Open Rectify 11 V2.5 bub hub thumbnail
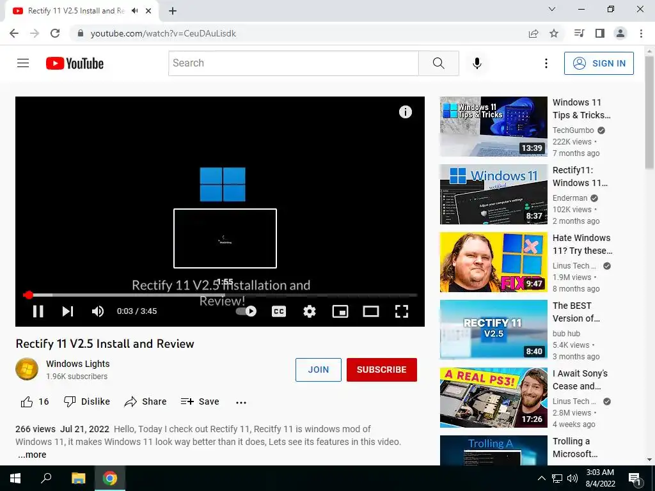Viewport: 655px width, 491px height. coord(493,330)
